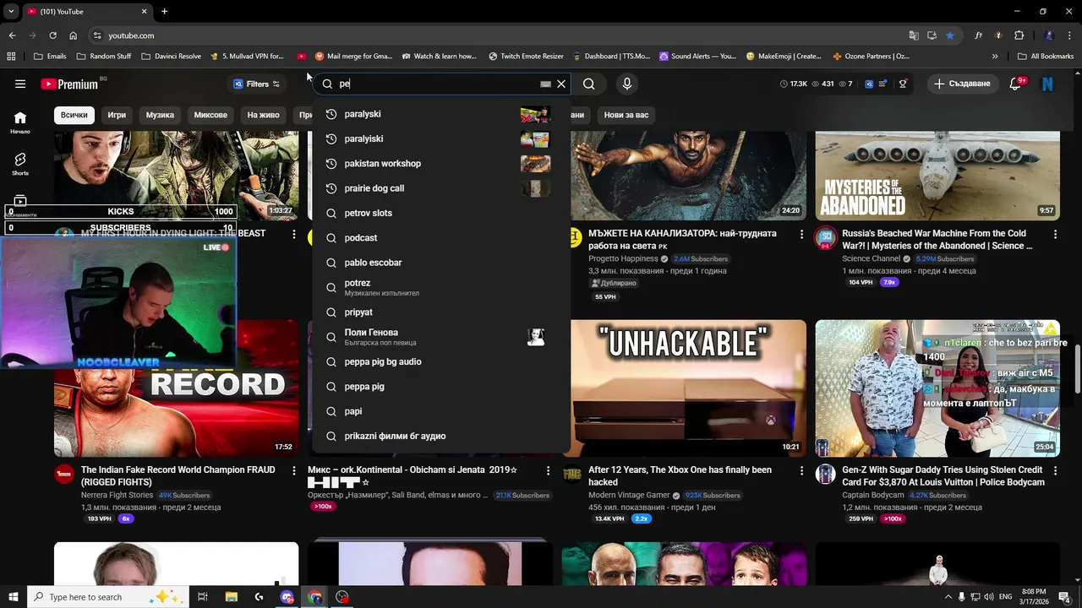The image size is (1082, 608).
Task: Choose the 'papi' suggestion
Action: tap(442, 411)
